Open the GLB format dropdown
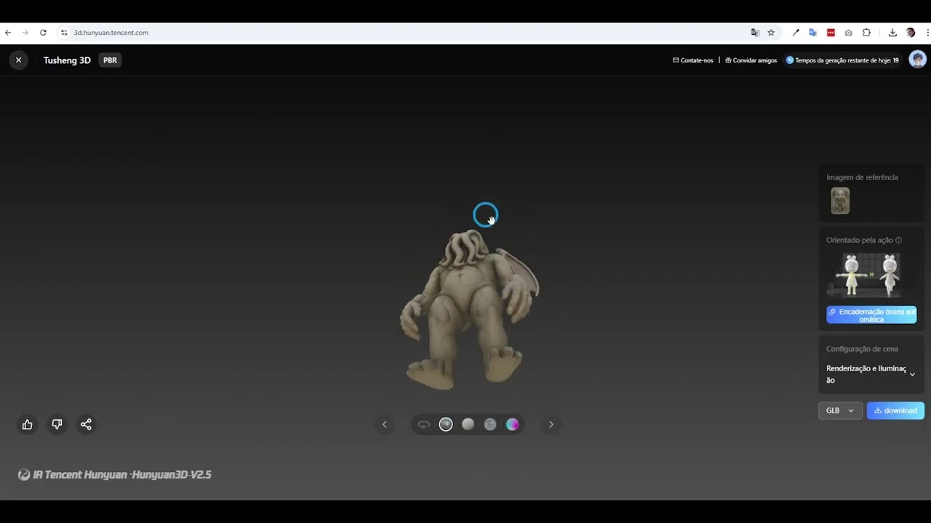This screenshot has width=931, height=523. (x=840, y=410)
